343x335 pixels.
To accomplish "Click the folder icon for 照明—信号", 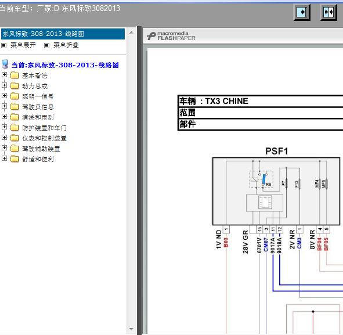I will pyautogui.click(x=15, y=96).
